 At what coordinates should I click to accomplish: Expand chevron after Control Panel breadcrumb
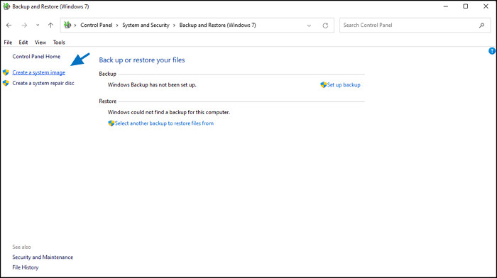click(117, 26)
